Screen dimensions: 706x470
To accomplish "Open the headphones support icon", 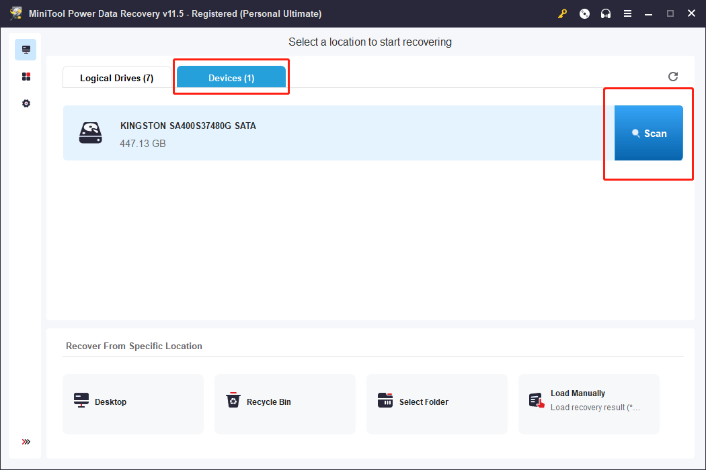I will point(606,14).
